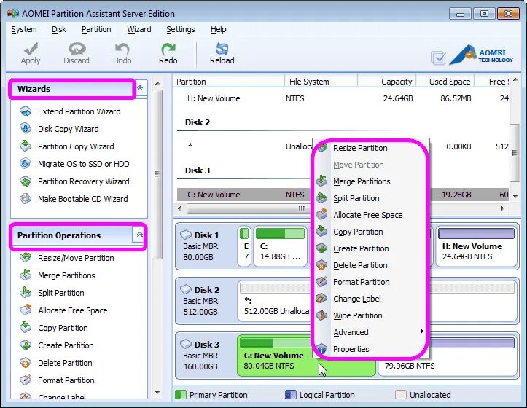Select C: partition block on Disk 1

[281, 247]
